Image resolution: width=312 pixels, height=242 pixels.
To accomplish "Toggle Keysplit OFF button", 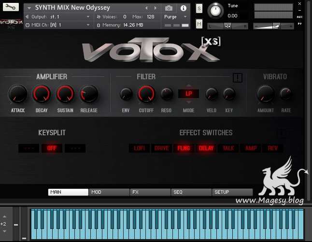I will point(52,148).
